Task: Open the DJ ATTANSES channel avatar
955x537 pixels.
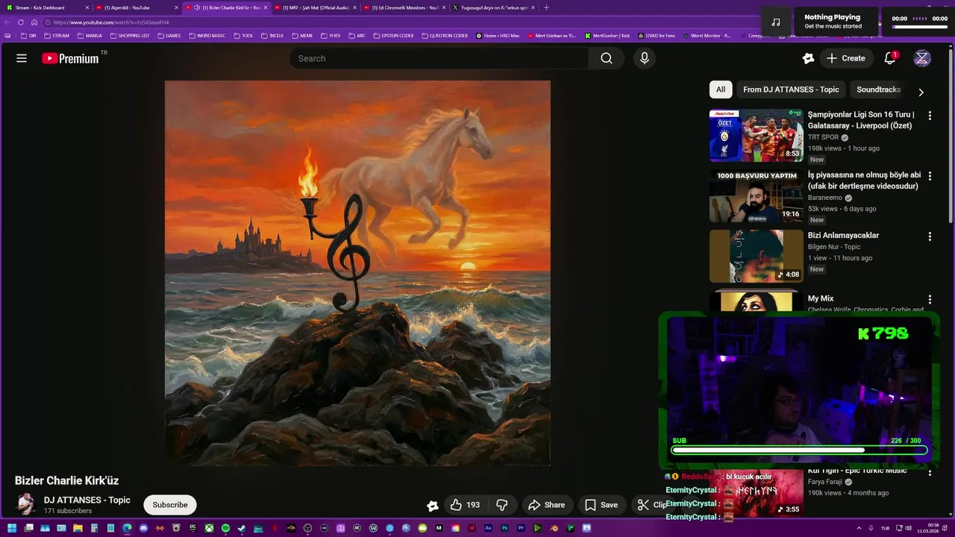Action: click(x=26, y=504)
